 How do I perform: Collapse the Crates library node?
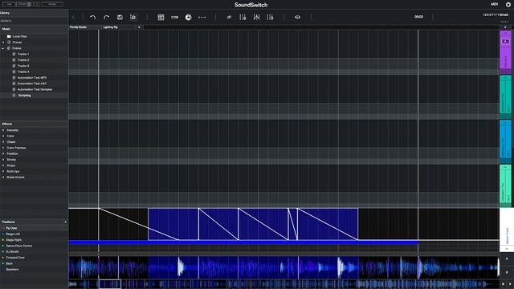coord(3,48)
